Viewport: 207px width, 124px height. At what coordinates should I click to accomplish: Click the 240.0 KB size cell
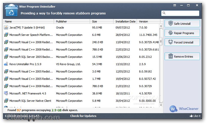click(x=98, y=42)
